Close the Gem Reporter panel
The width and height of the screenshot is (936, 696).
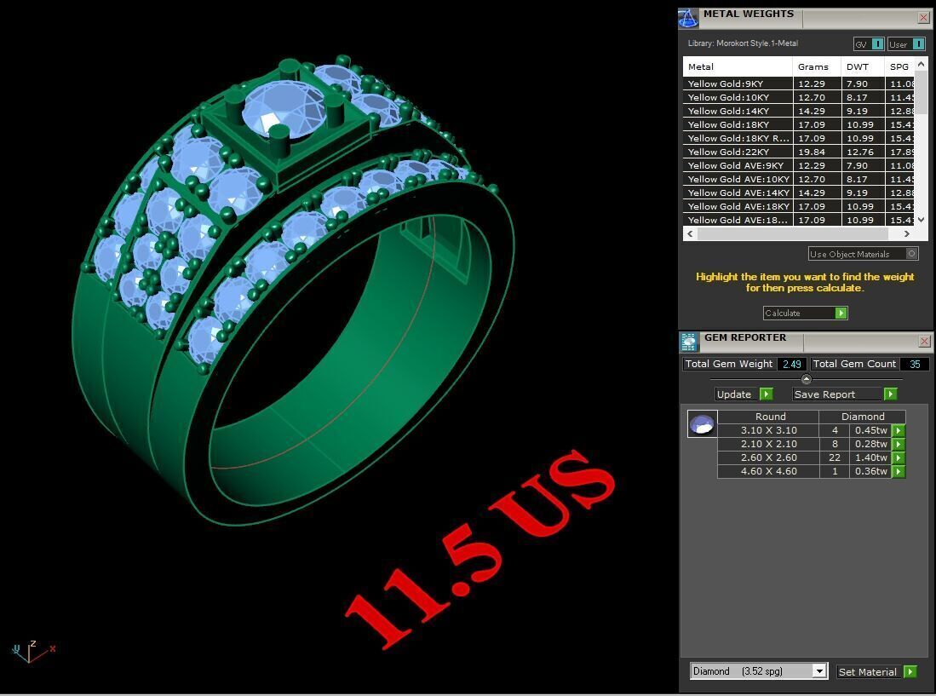[924, 341]
